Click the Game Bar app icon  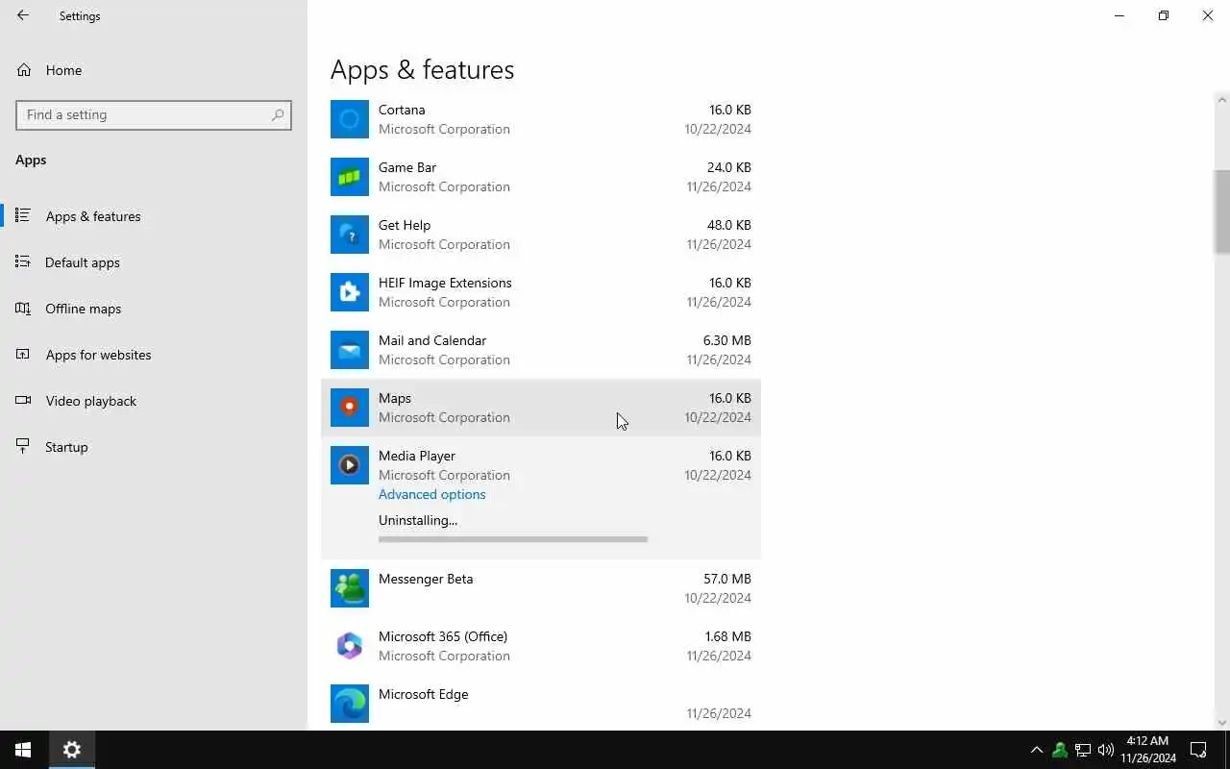(x=350, y=177)
